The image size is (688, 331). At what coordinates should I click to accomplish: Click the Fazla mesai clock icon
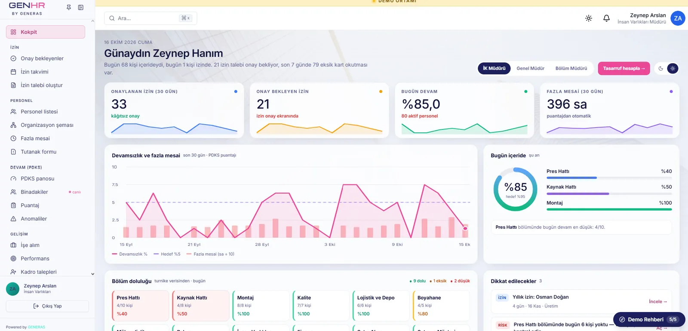click(13, 138)
